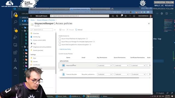Open Overview in Key vault menu
Image resolution: width=175 pixels, height=98 pixels.
coord(36,33)
